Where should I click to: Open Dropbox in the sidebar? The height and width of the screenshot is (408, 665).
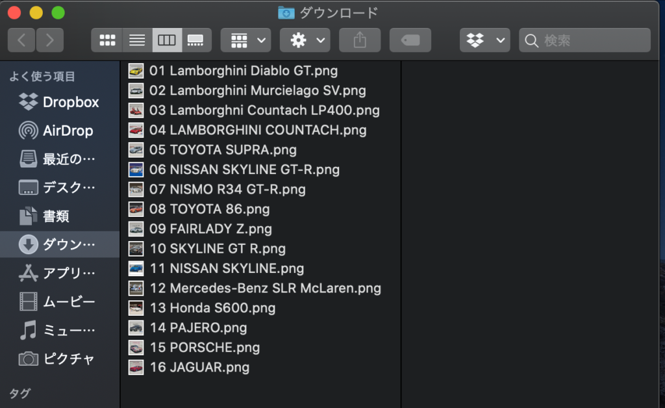click(x=70, y=102)
